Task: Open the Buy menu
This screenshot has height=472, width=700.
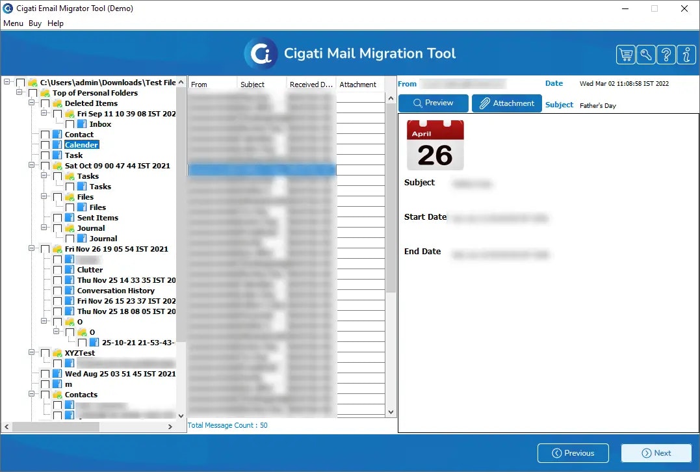Action: pyautogui.click(x=35, y=23)
